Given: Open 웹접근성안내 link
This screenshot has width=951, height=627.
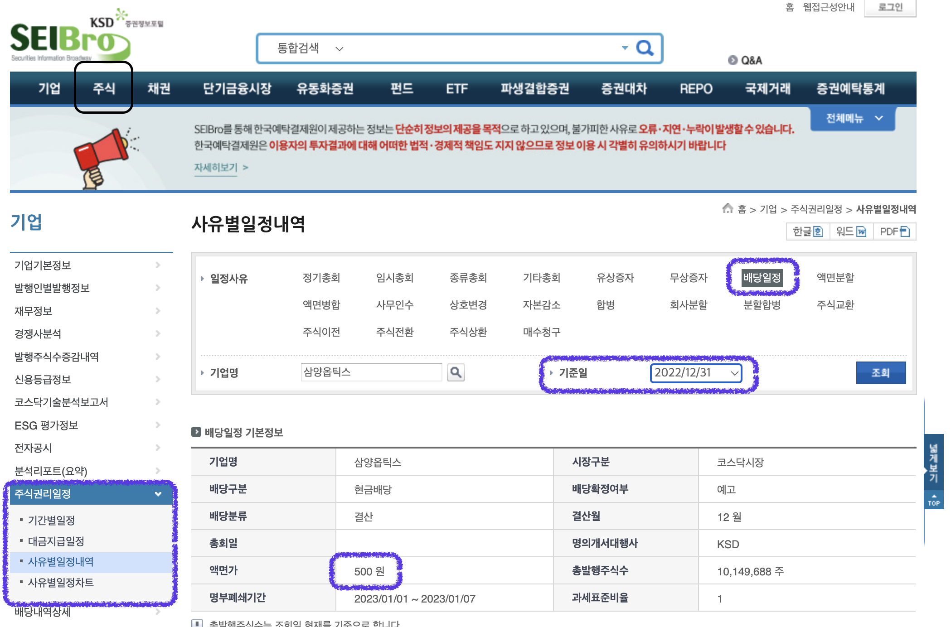Looking at the screenshot, I should [x=829, y=7].
